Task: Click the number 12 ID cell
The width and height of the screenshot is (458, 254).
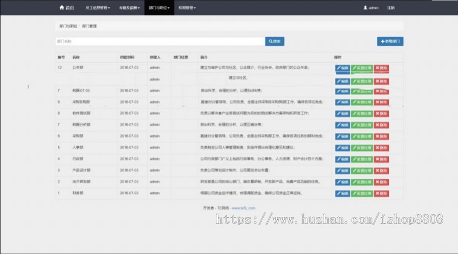Action: tap(60, 68)
